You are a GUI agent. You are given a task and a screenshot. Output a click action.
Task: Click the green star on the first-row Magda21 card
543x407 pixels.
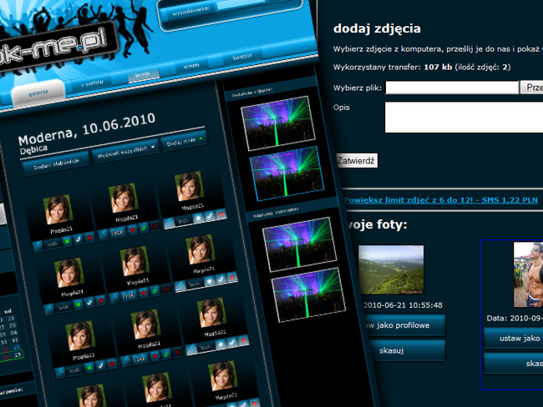[x=67, y=240]
